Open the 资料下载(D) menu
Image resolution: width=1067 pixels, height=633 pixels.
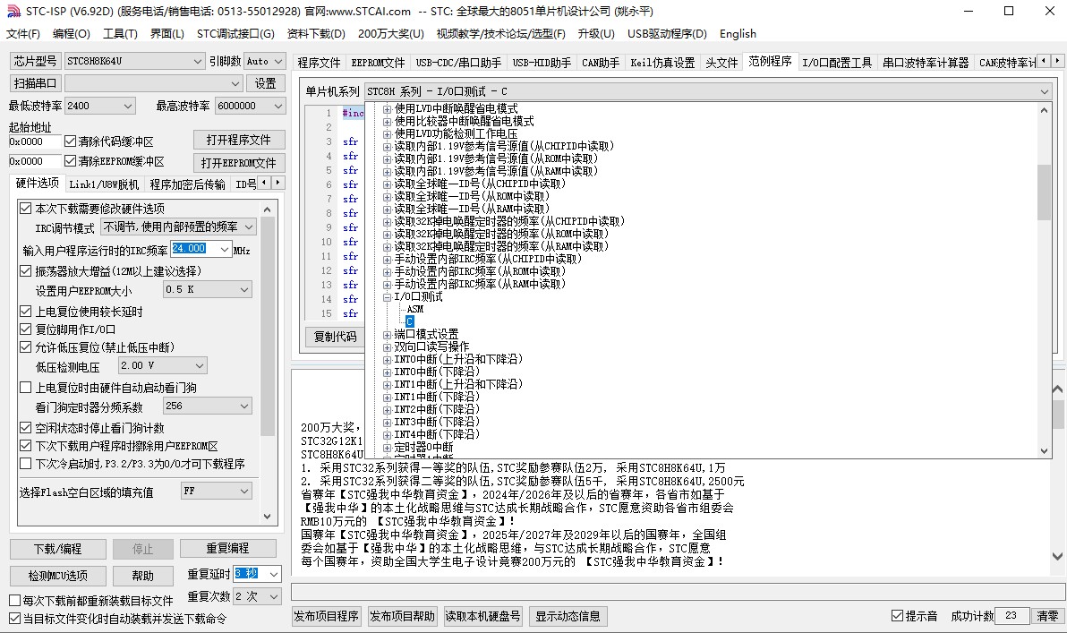click(x=316, y=34)
